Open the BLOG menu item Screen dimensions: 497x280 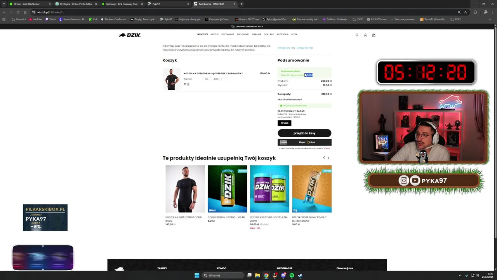[x=294, y=34]
